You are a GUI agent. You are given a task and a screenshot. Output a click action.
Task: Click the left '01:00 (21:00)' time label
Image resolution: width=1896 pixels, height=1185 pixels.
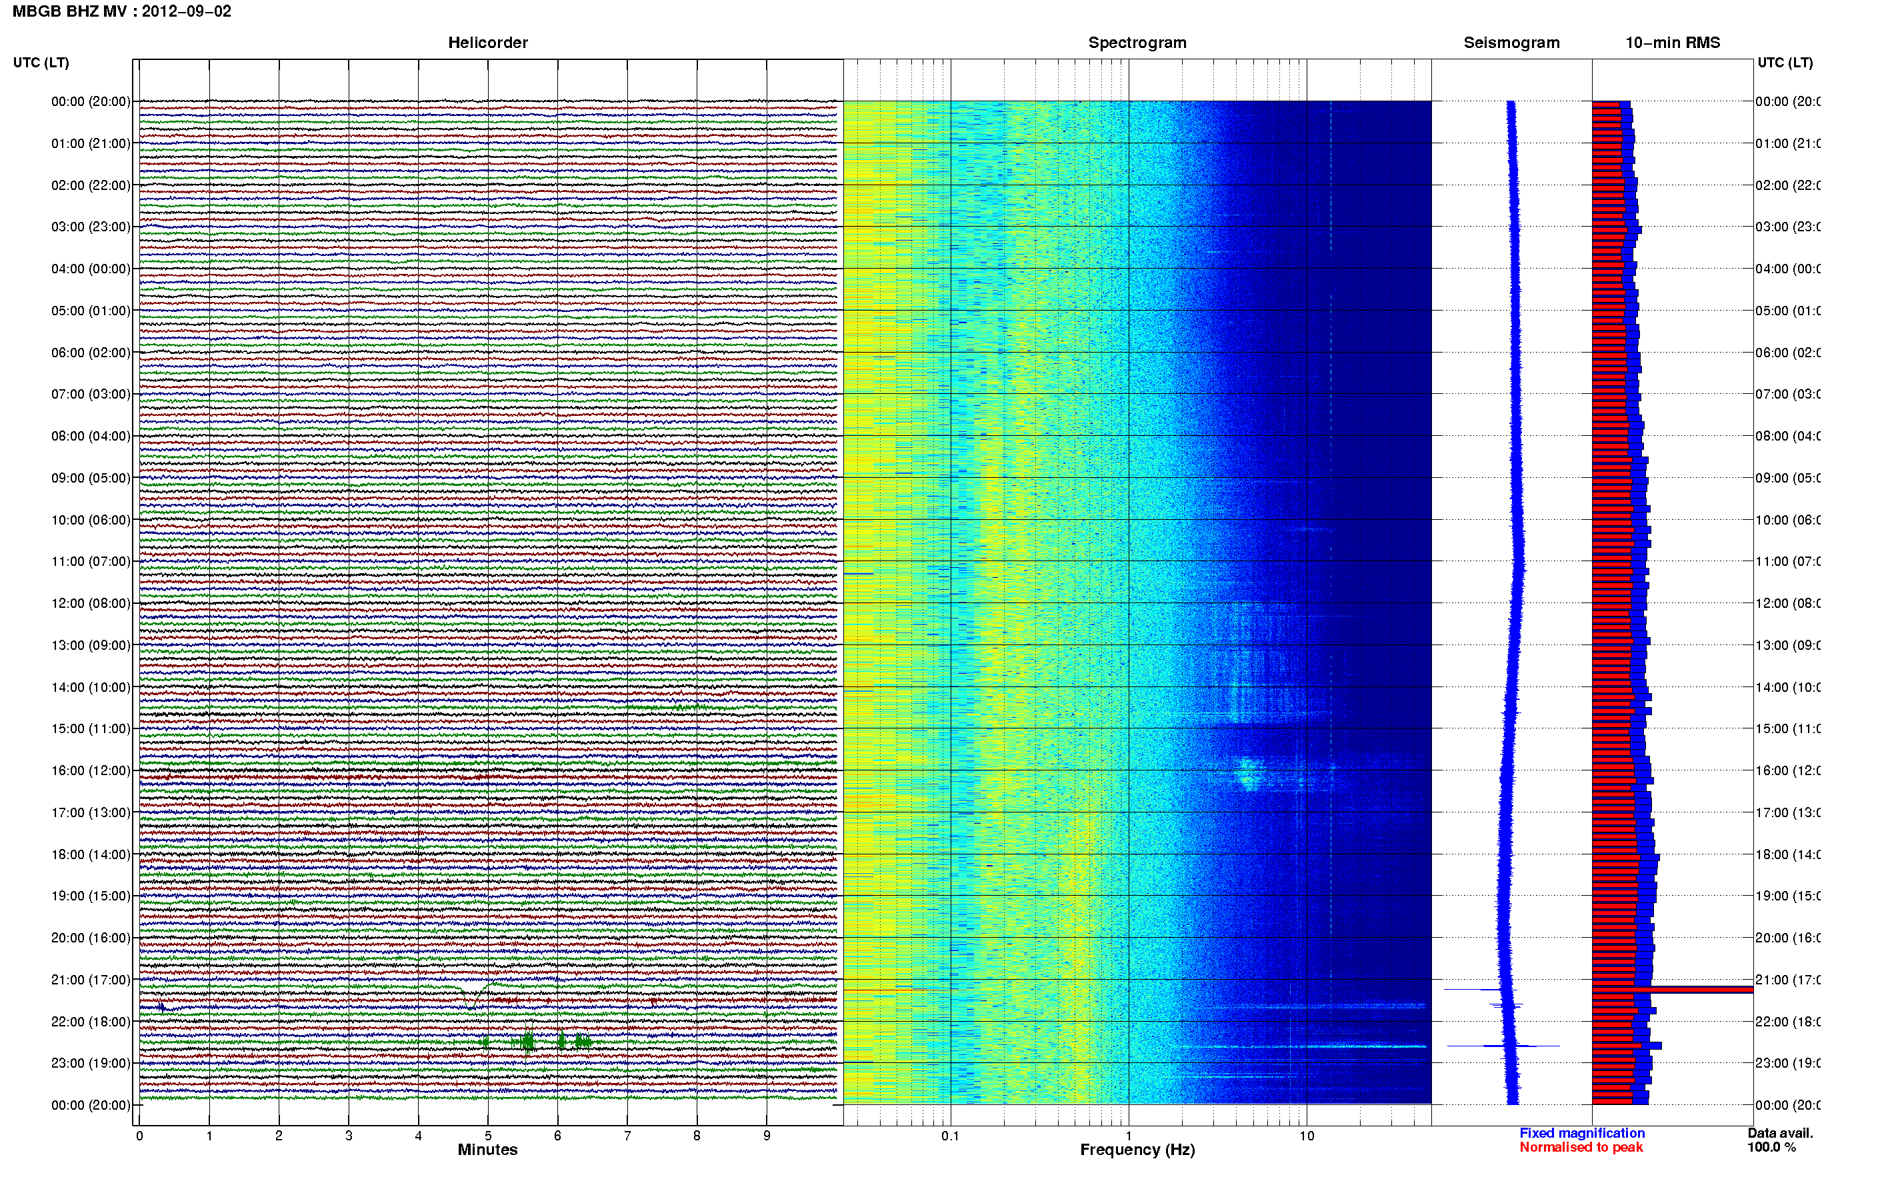click(91, 143)
